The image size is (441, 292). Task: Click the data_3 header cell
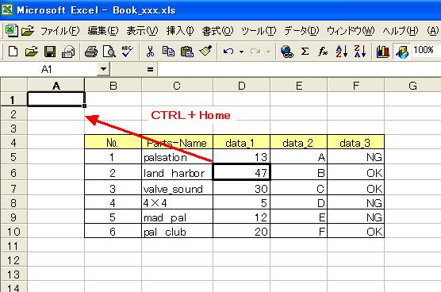pyautogui.click(x=356, y=142)
